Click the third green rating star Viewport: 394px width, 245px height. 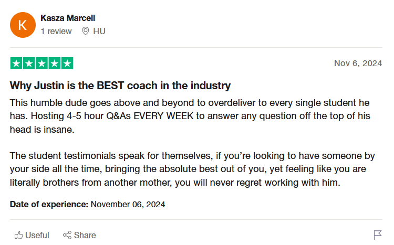click(x=42, y=63)
